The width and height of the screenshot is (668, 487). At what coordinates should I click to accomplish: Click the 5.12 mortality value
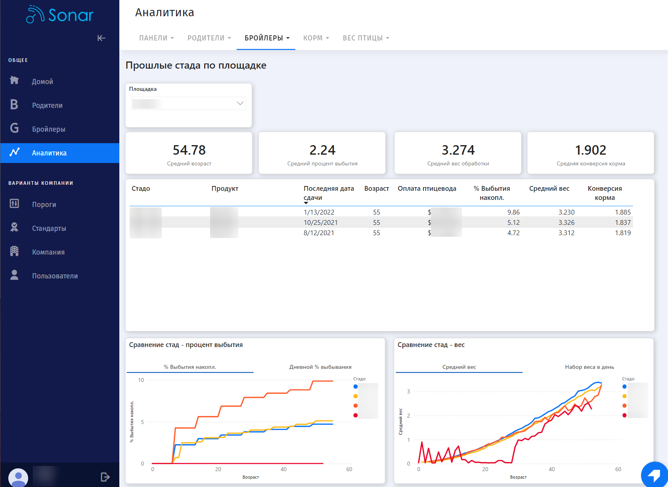[513, 223]
